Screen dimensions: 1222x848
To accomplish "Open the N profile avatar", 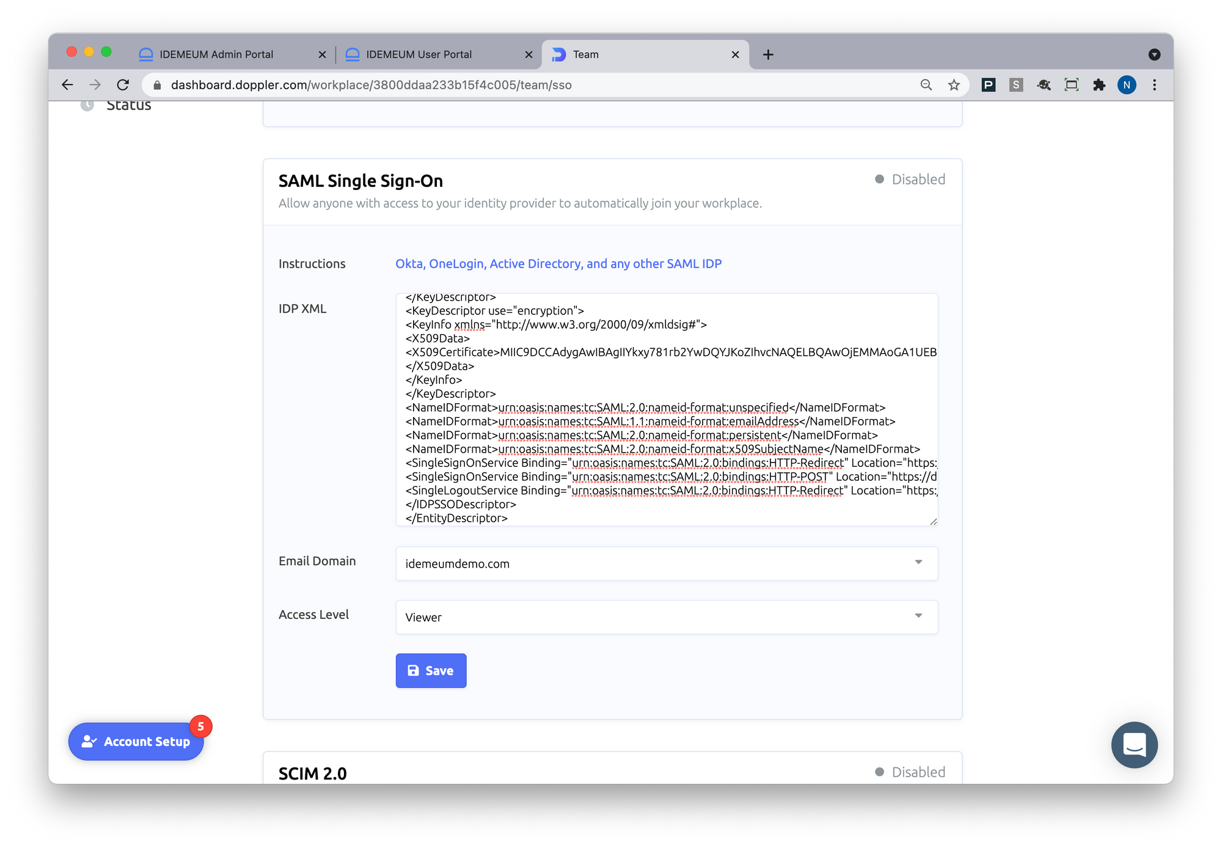I will tap(1127, 85).
